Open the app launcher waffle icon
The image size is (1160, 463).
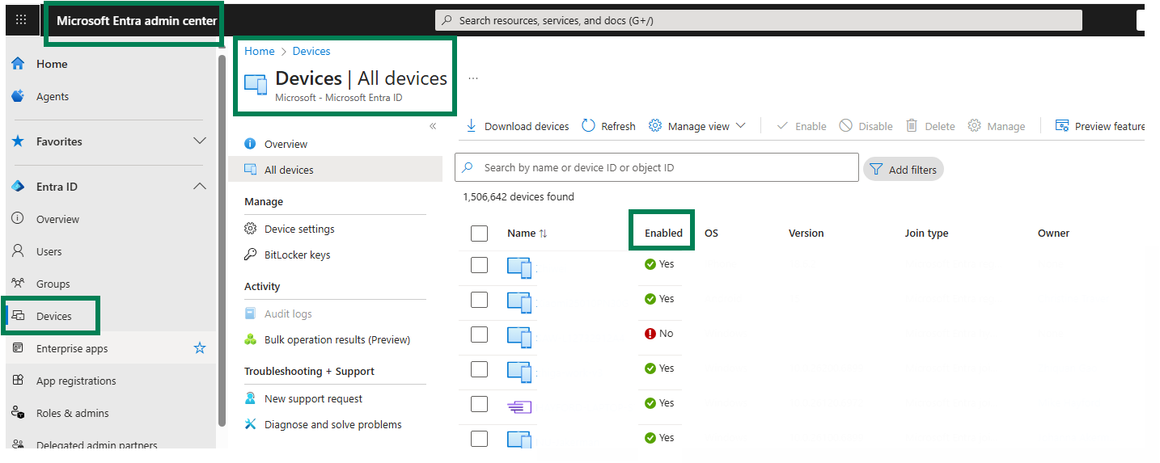22,20
